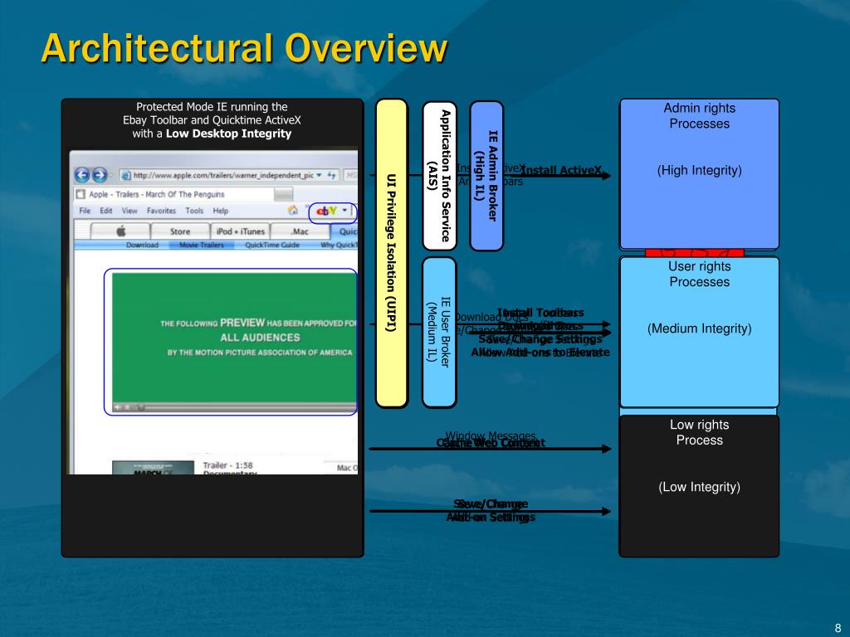This screenshot has width=850, height=637.
Task: Click the March of the Penguins poster thumbnail
Action: tap(153, 468)
